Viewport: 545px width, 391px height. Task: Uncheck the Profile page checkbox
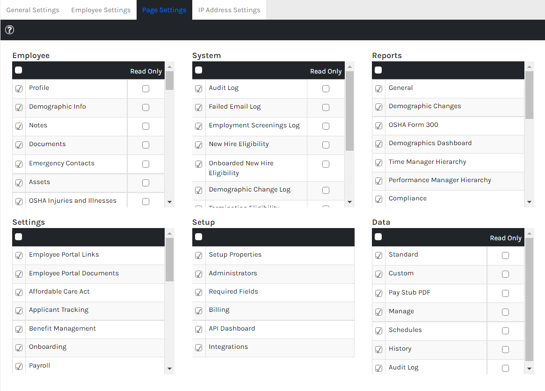[19, 89]
